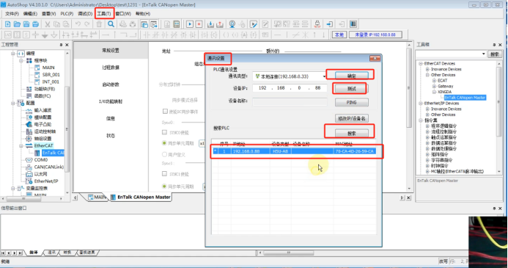Click the 本地 status button in toolbar

point(339,35)
